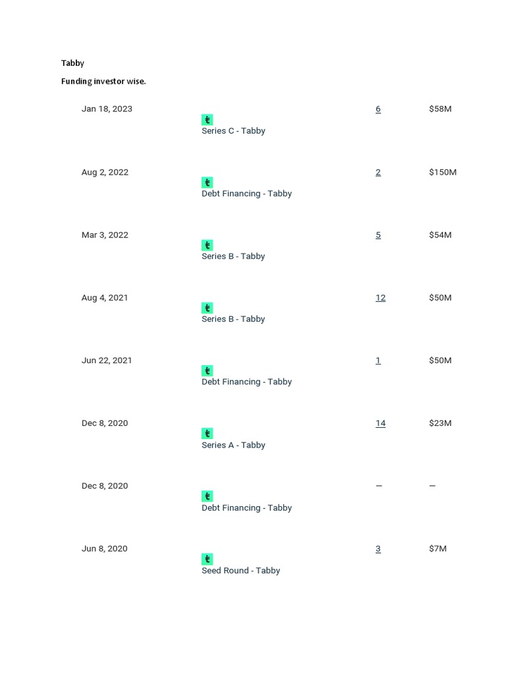Viewport: 506px width, 675px height.
Task: Click Tabby logo icon above Aug 2022 Debt Financing
Action: pos(207,183)
